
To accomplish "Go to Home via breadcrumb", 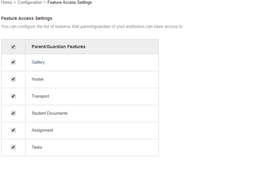I will (7, 3).
